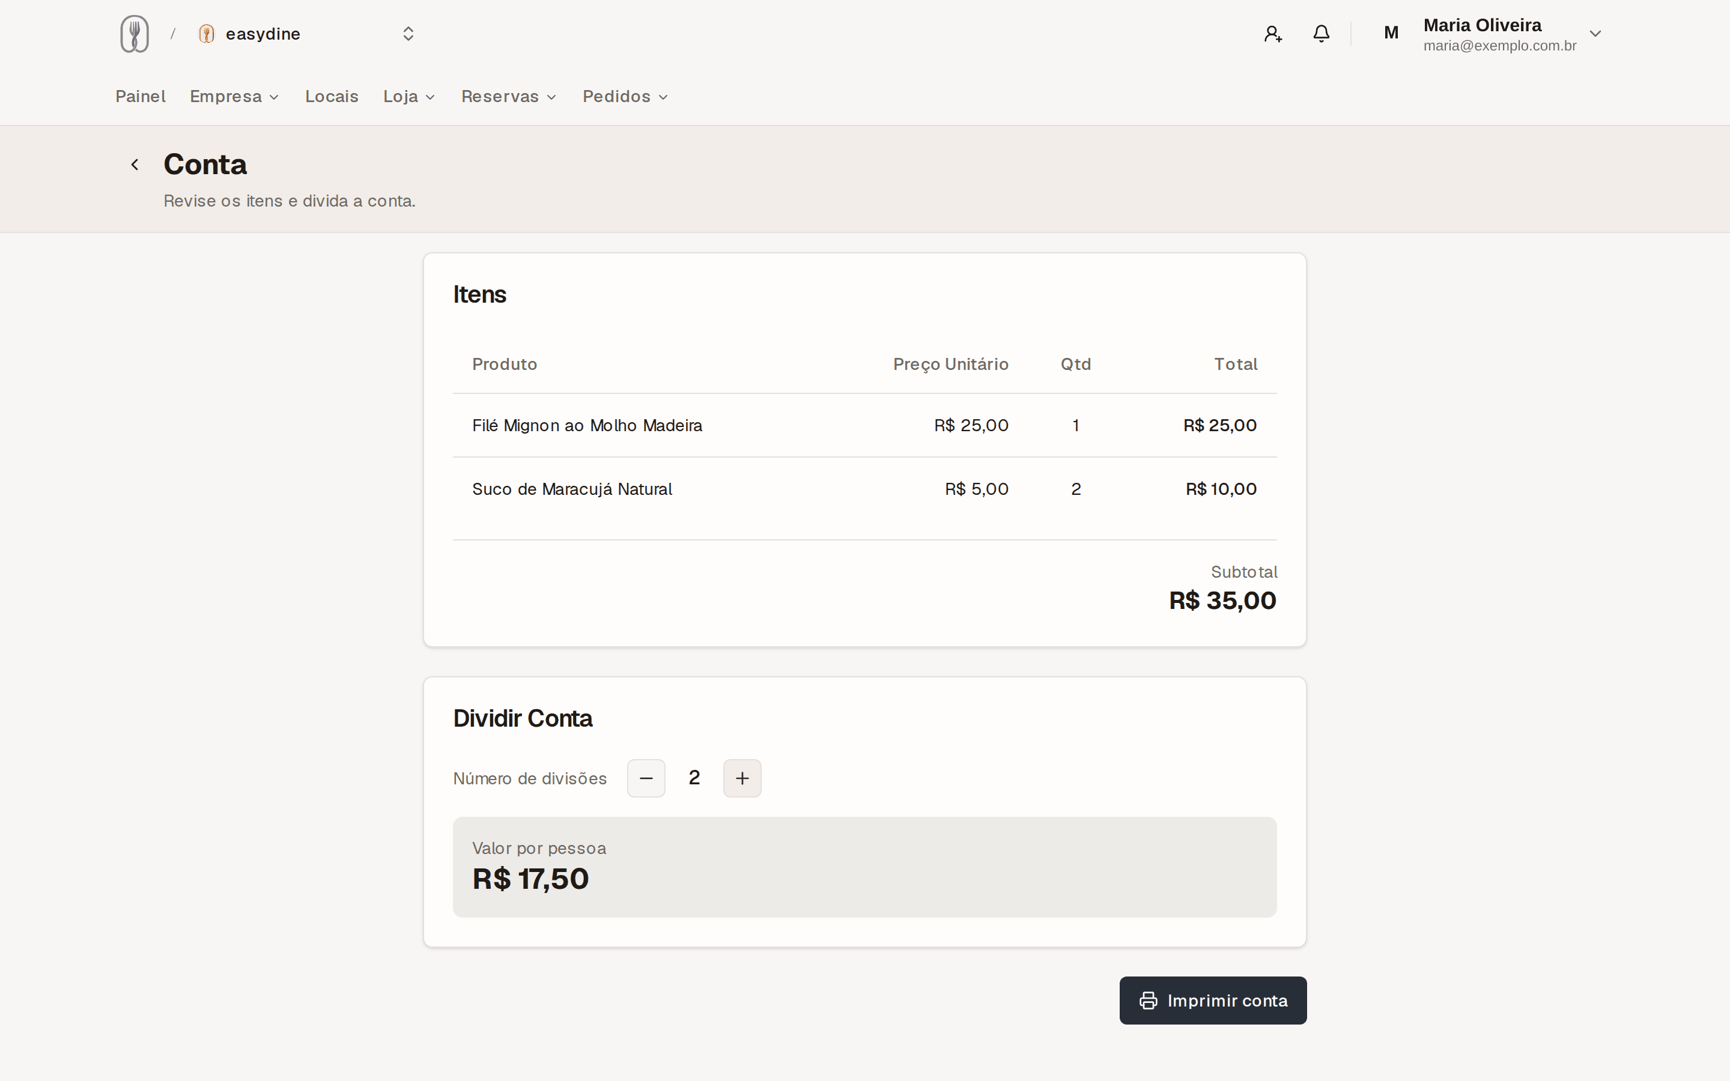This screenshot has height=1081, width=1730.
Task: Expand the Maria Oliveira account chevron
Action: tap(1595, 34)
